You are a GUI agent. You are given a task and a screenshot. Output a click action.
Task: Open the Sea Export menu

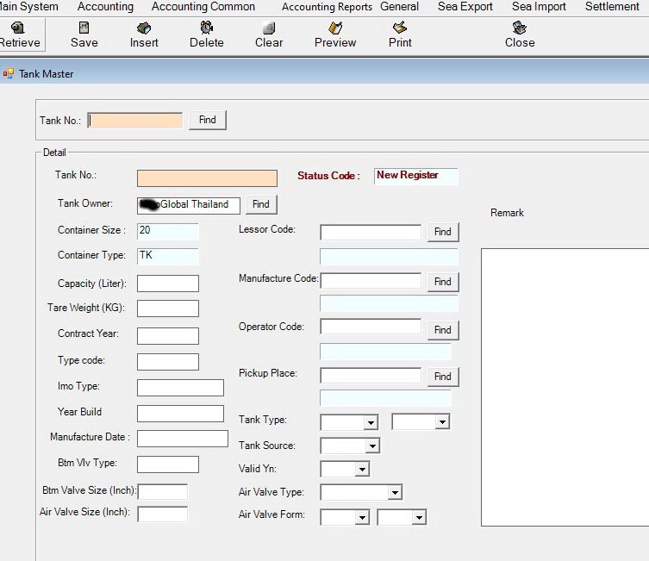465,7
